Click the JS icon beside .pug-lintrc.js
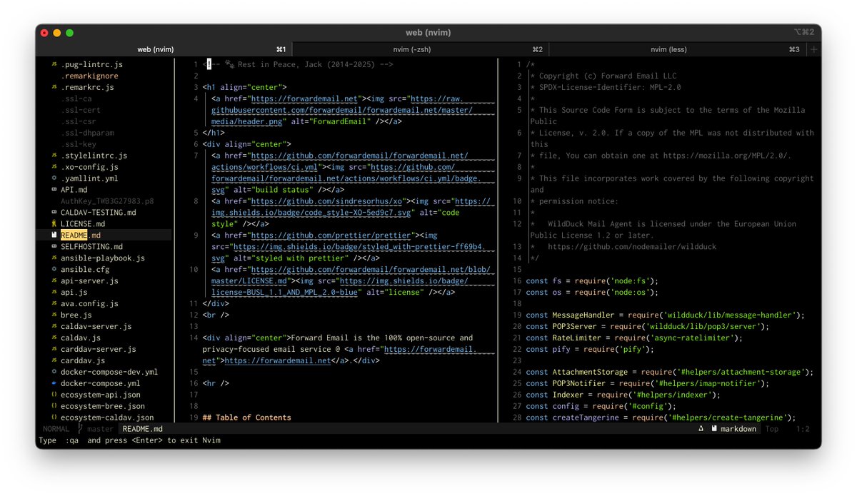The height and width of the screenshot is (496, 857). click(x=54, y=64)
